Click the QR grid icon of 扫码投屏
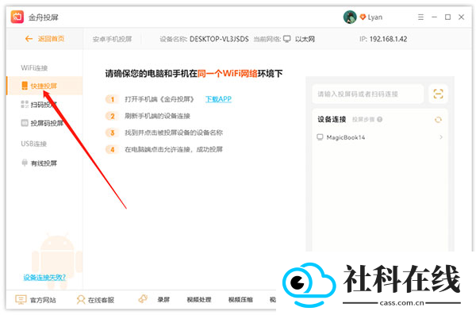Image resolution: width=476 pixels, height=315 pixels. pyautogui.click(x=25, y=104)
